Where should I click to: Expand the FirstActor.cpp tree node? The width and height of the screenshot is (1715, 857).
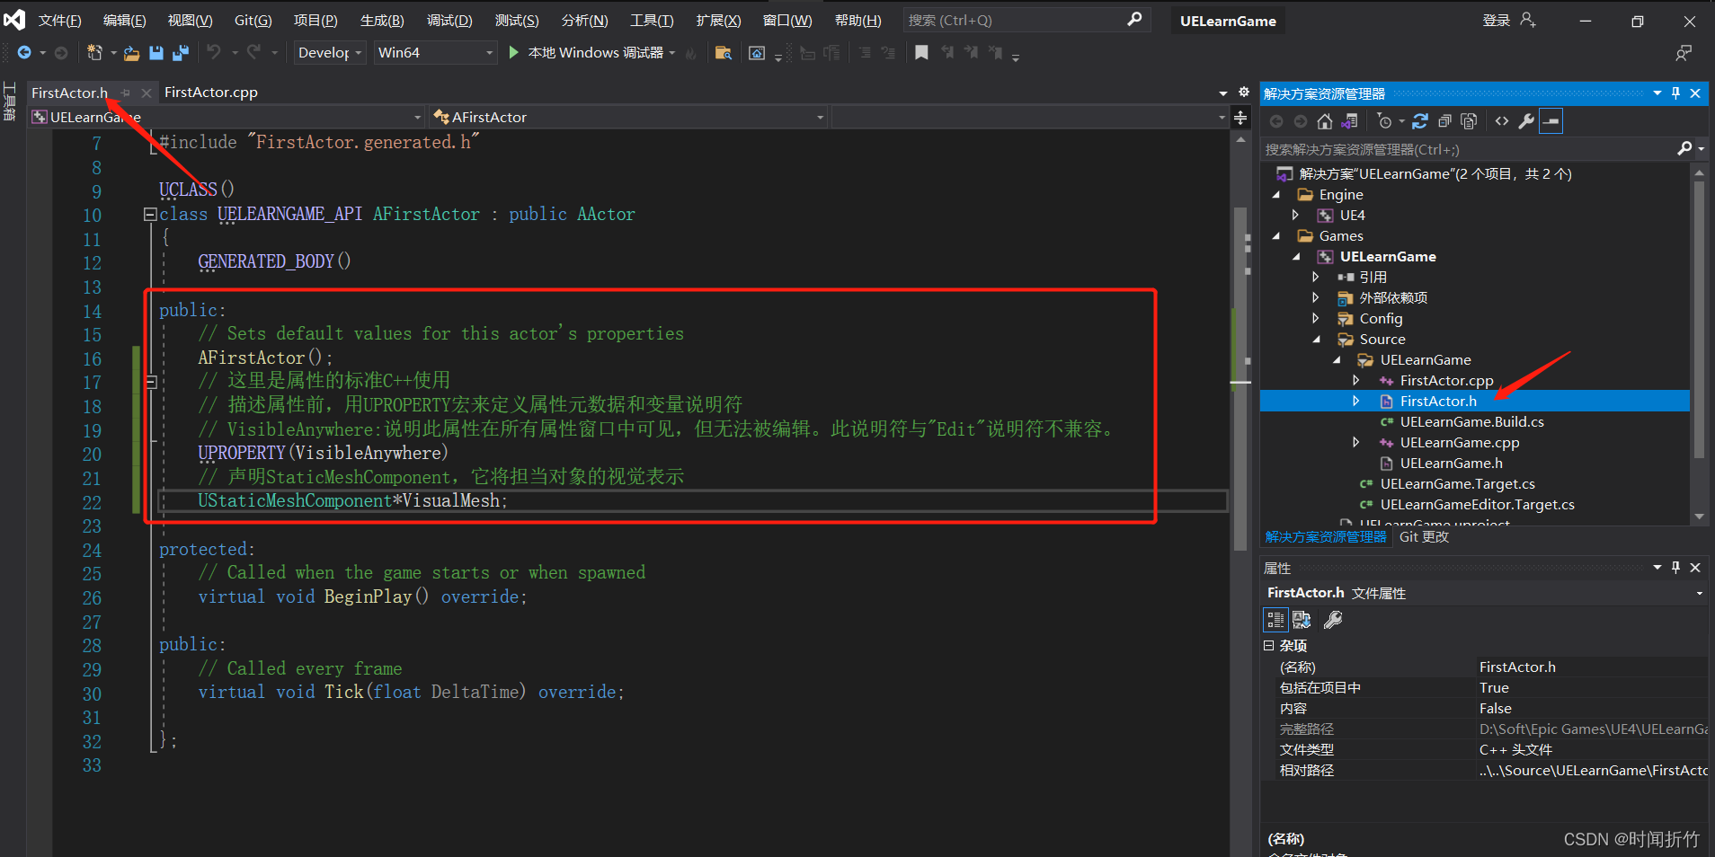click(1356, 381)
